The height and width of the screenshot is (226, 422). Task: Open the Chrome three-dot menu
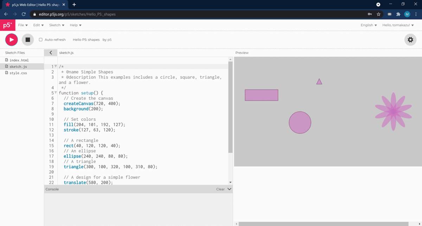pos(416,14)
